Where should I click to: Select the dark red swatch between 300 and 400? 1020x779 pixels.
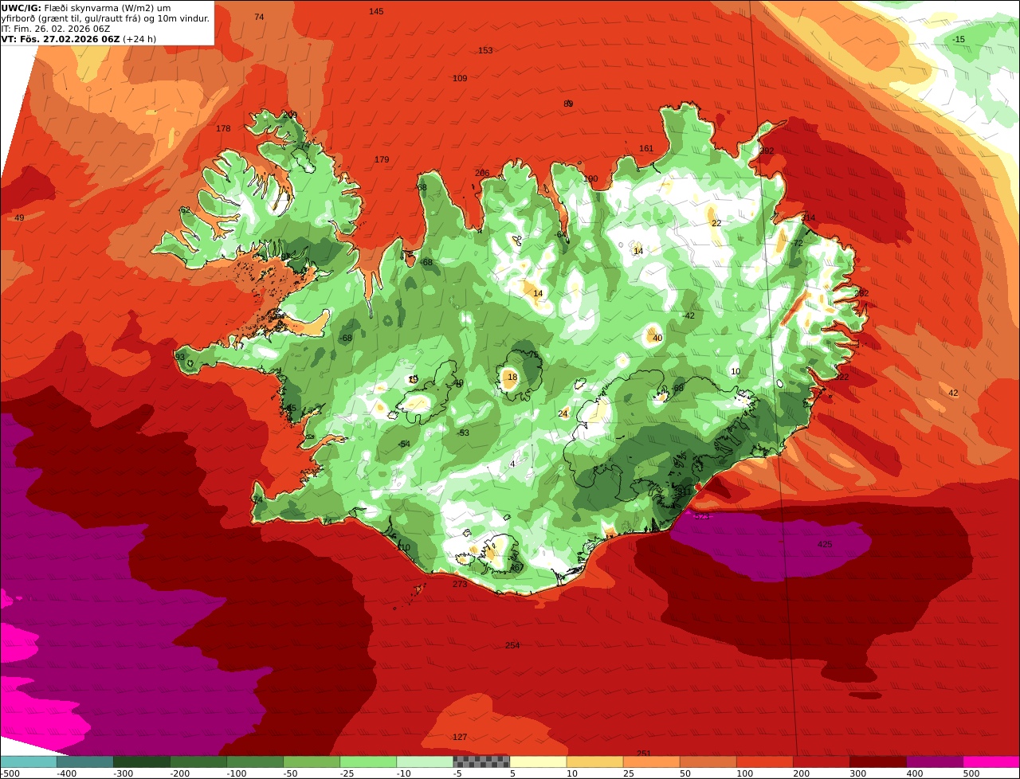(x=877, y=761)
